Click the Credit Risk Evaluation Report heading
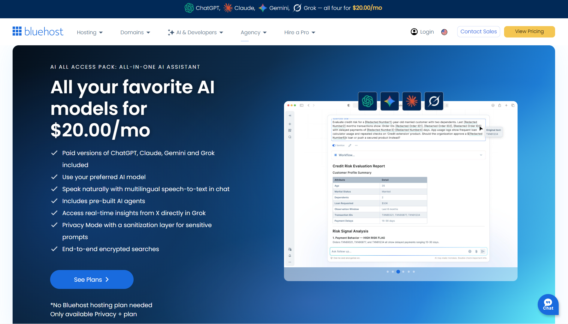 (358, 166)
